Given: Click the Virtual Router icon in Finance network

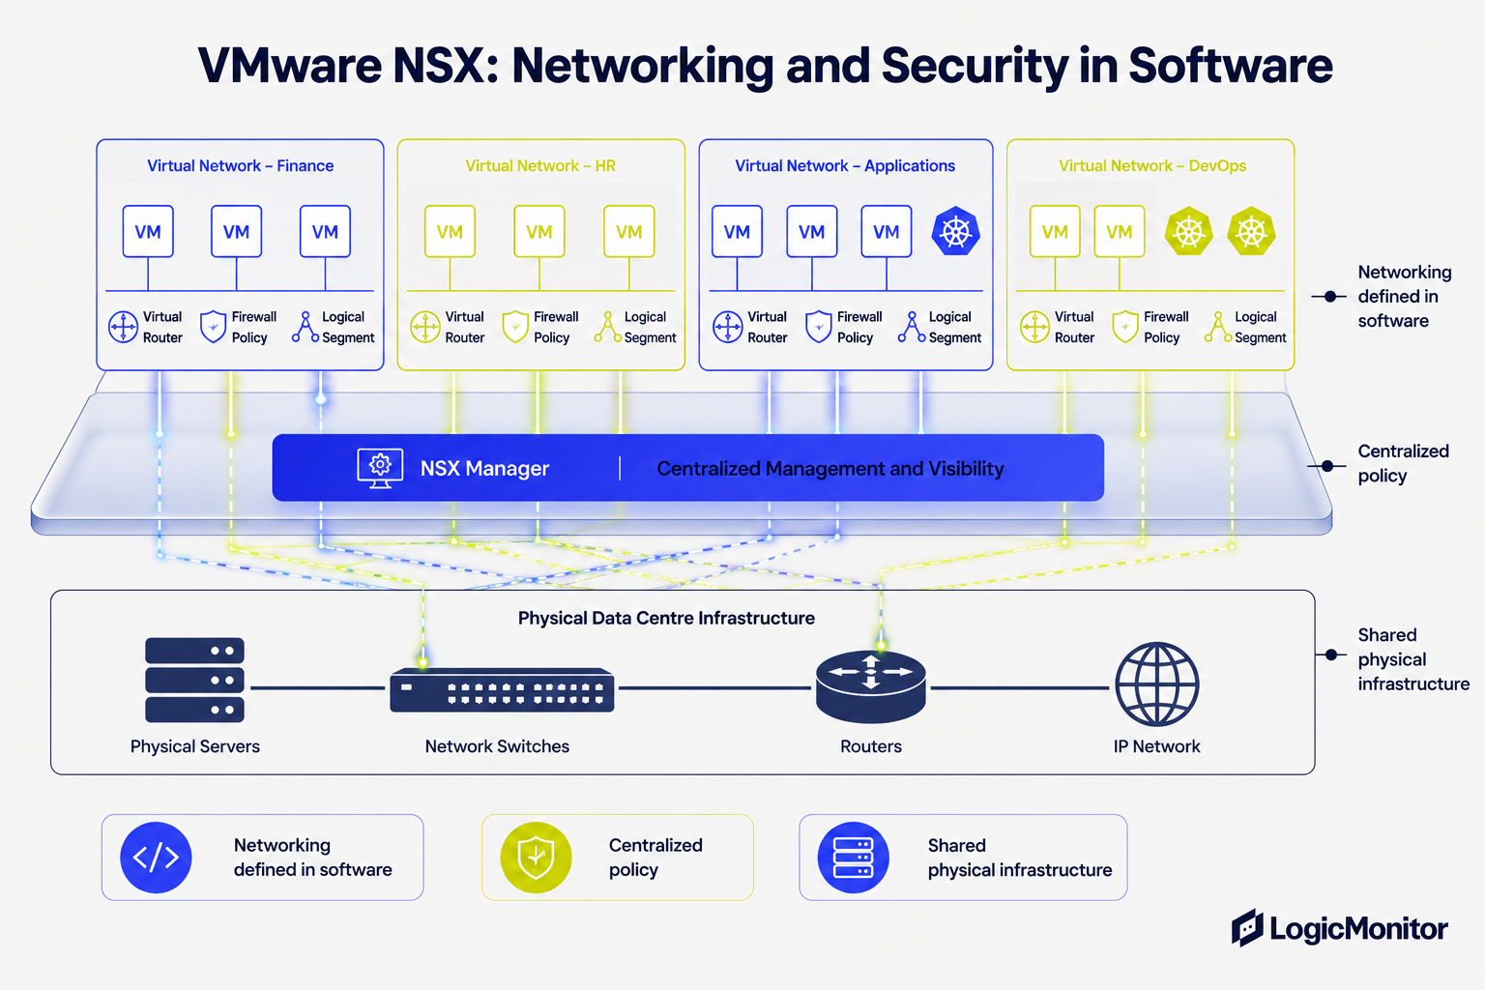Looking at the screenshot, I should pyautogui.click(x=123, y=327).
